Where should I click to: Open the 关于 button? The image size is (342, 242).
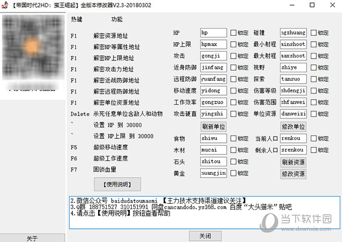click(32, 238)
